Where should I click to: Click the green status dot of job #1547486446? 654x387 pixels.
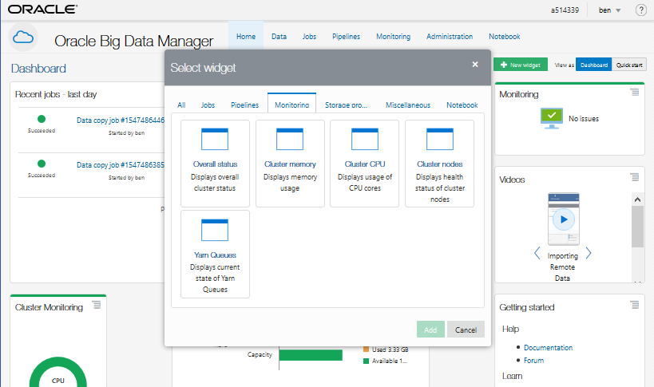42,119
